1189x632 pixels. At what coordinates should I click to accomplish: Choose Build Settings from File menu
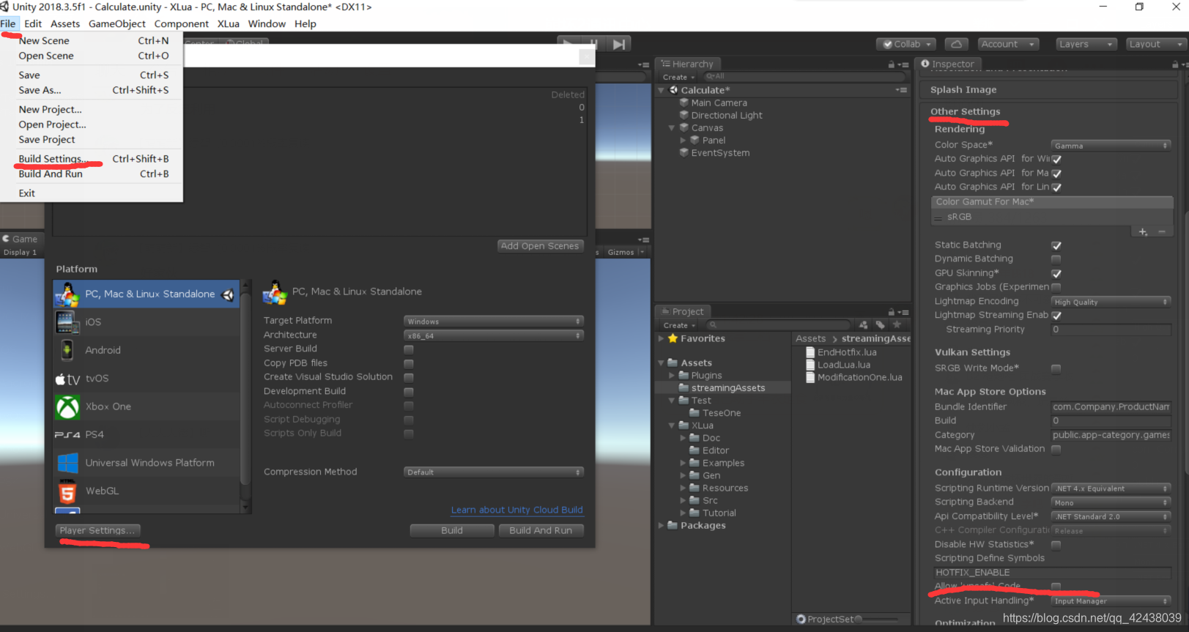tap(53, 159)
